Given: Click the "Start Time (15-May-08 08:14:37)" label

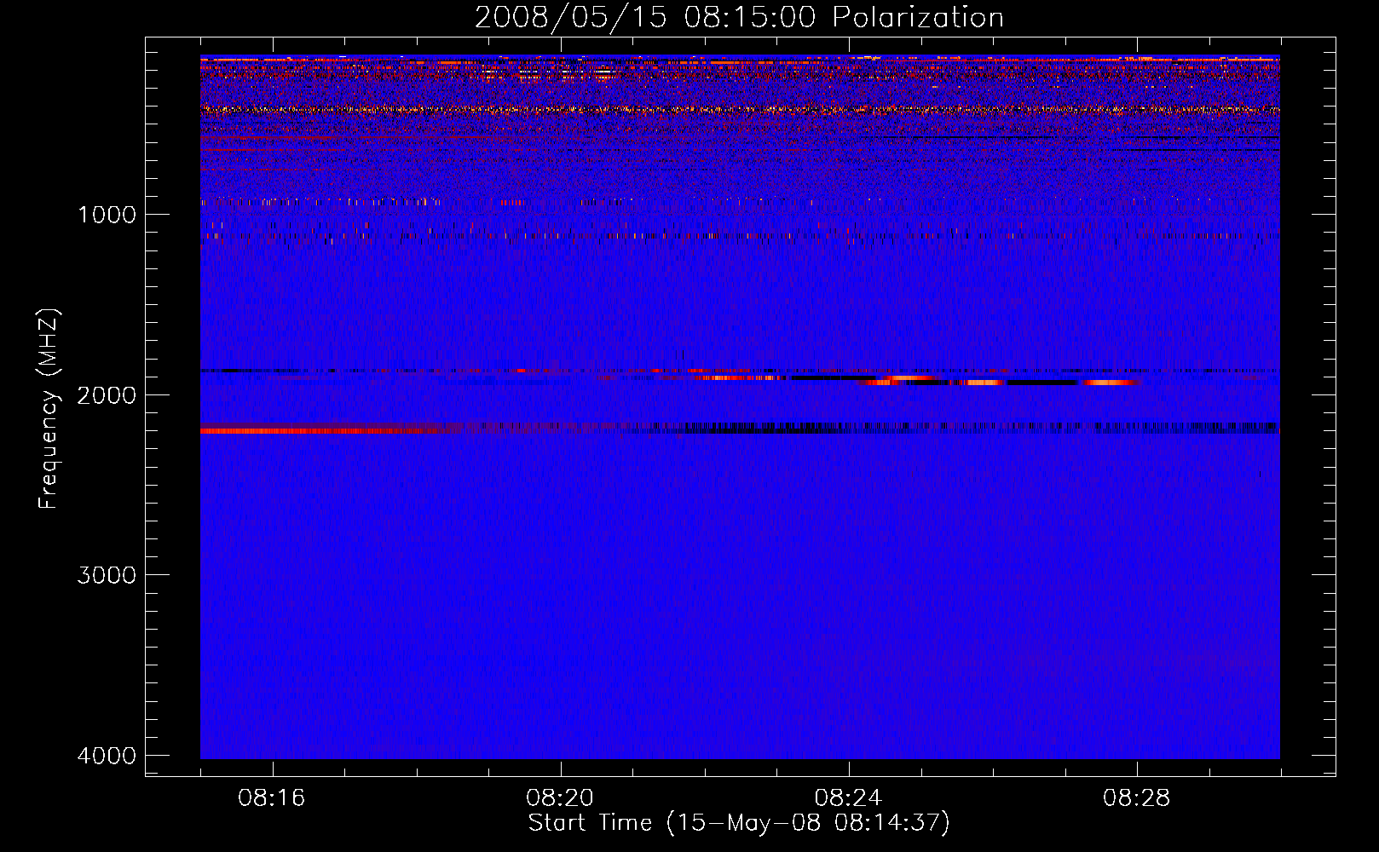Looking at the screenshot, I should coord(739,823).
